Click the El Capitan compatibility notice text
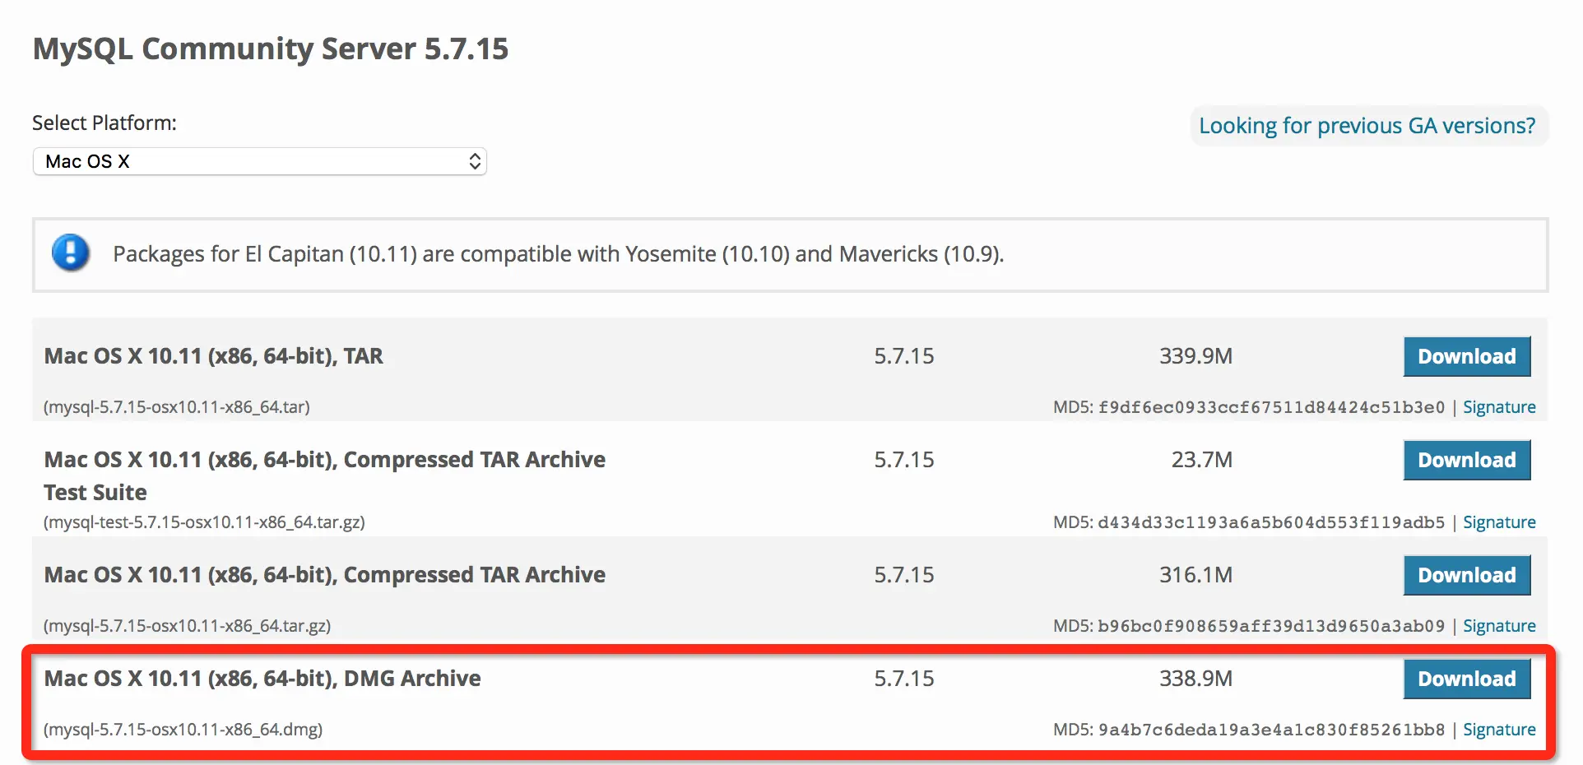This screenshot has width=1583, height=765. [x=558, y=254]
